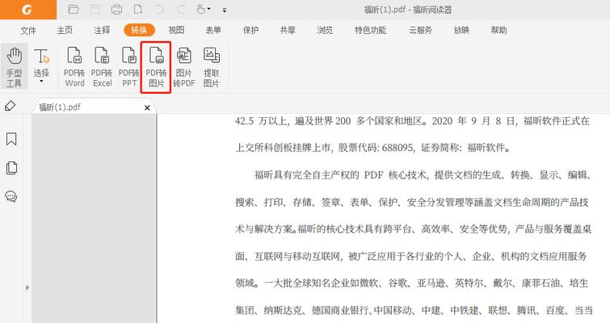The height and width of the screenshot is (323, 610).
Task: Close the 福昕(1).pdf tab
Action: [x=147, y=107]
